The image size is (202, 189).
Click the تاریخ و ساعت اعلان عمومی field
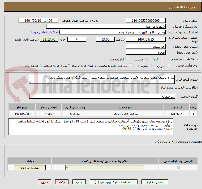tap(38, 21)
